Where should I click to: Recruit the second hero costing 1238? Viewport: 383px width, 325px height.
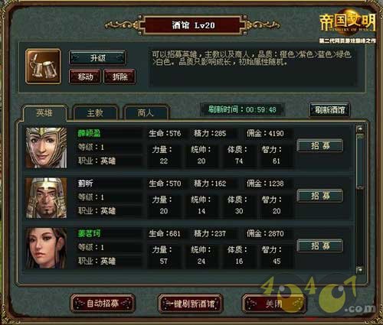point(320,196)
